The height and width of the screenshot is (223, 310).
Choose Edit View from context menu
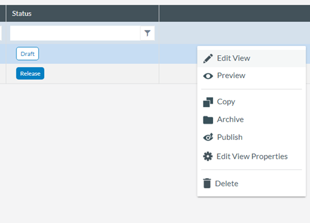[251, 58]
